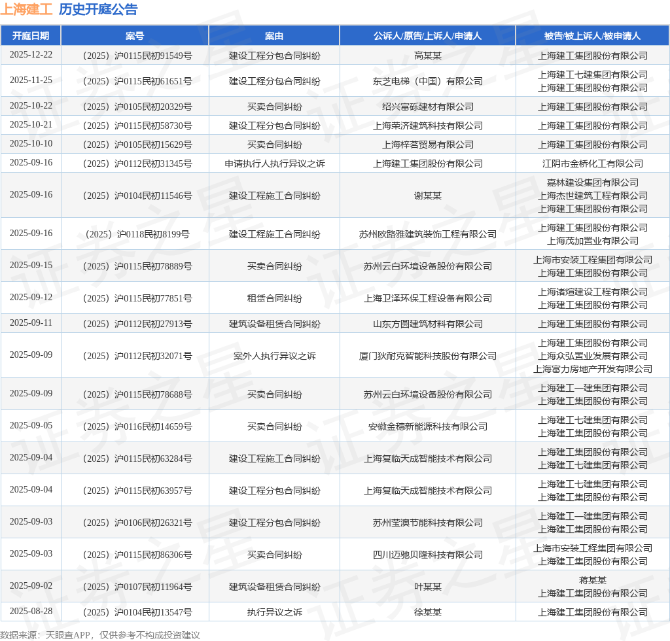Click case number 沪0104民初11546号
The image size is (670, 641).
pos(137,196)
